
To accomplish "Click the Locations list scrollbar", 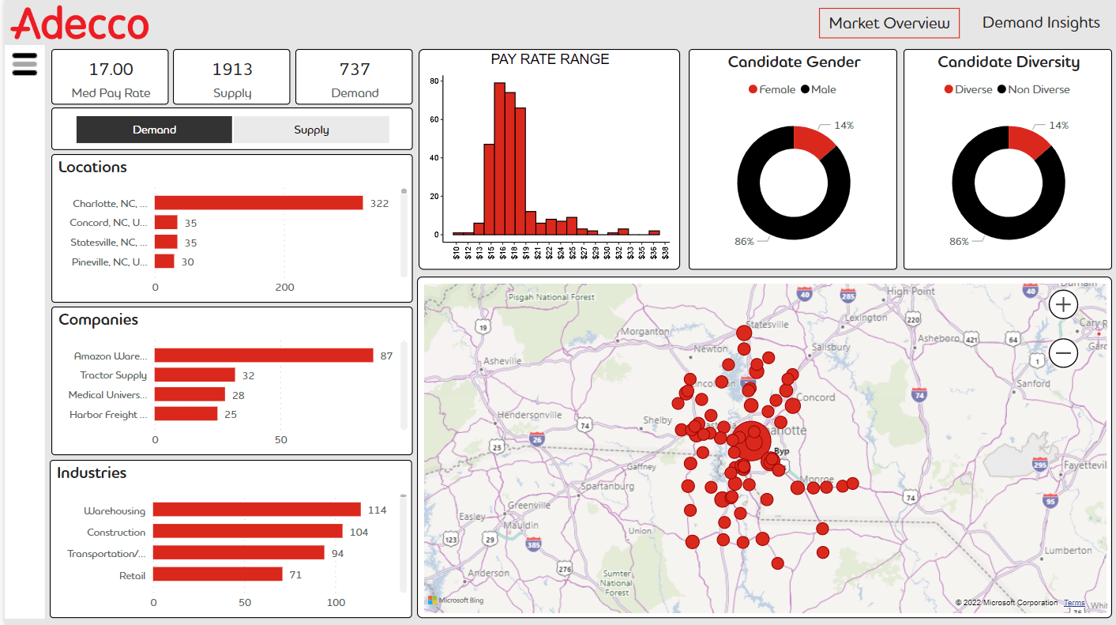I will pyautogui.click(x=404, y=229).
